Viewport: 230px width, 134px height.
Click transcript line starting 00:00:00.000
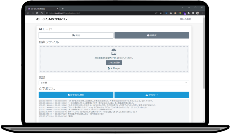tap(96, 101)
